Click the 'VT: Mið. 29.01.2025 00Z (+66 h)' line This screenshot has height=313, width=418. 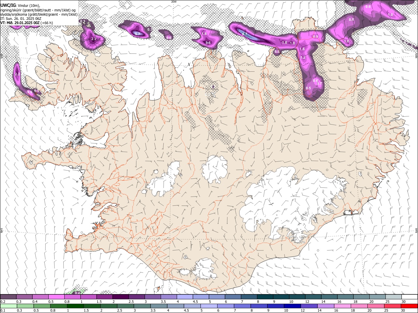pos(27,23)
